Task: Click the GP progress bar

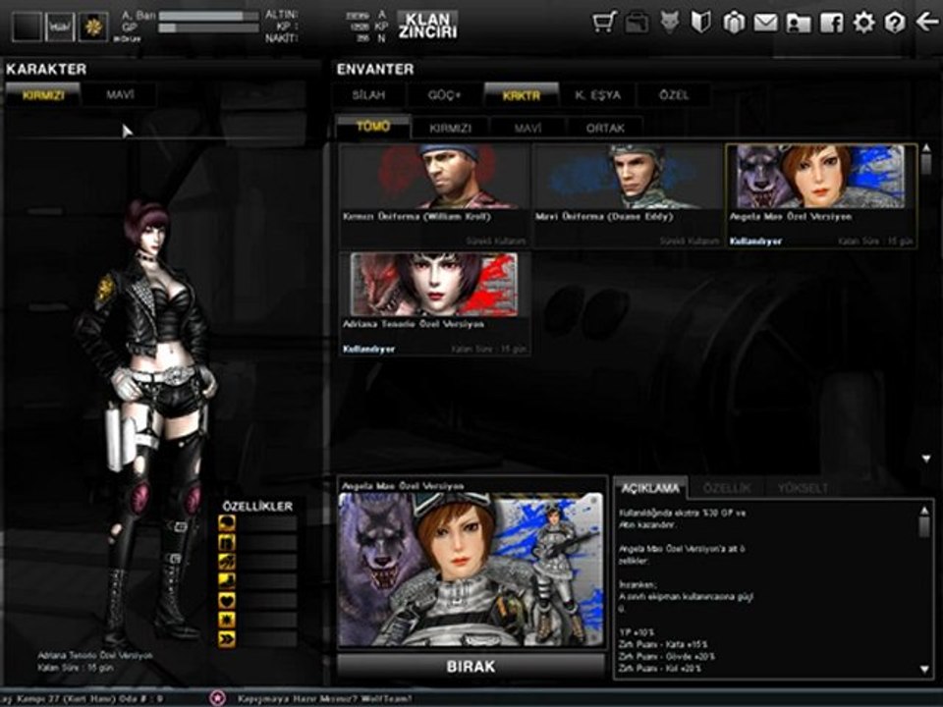Action: coord(208,27)
